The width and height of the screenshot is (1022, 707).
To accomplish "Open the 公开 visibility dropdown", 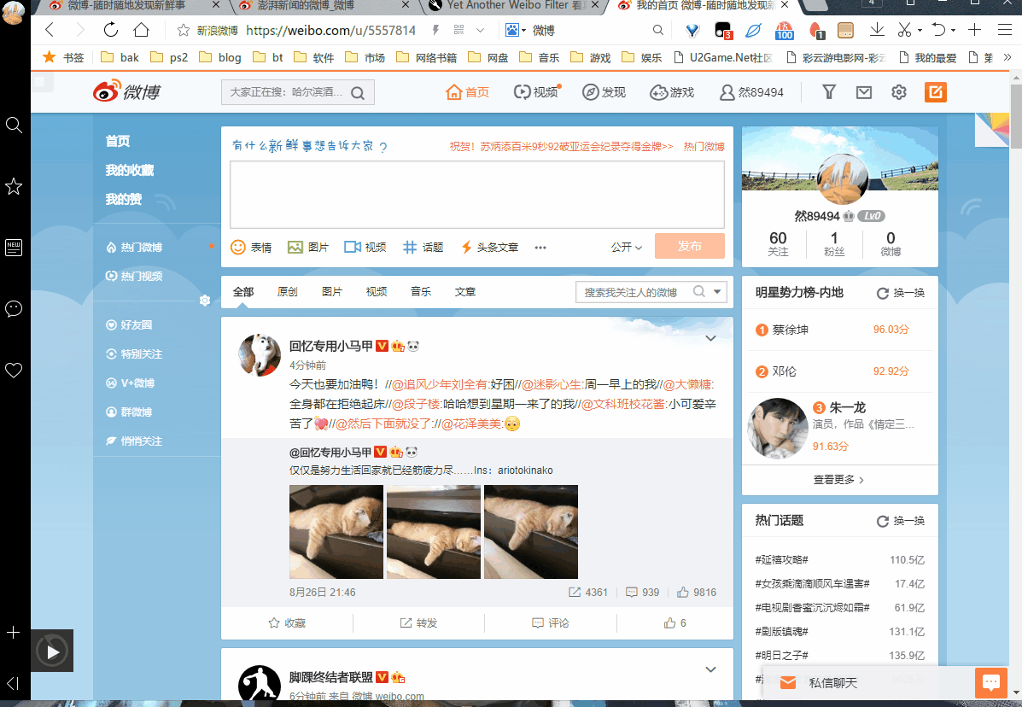I will 626,247.
